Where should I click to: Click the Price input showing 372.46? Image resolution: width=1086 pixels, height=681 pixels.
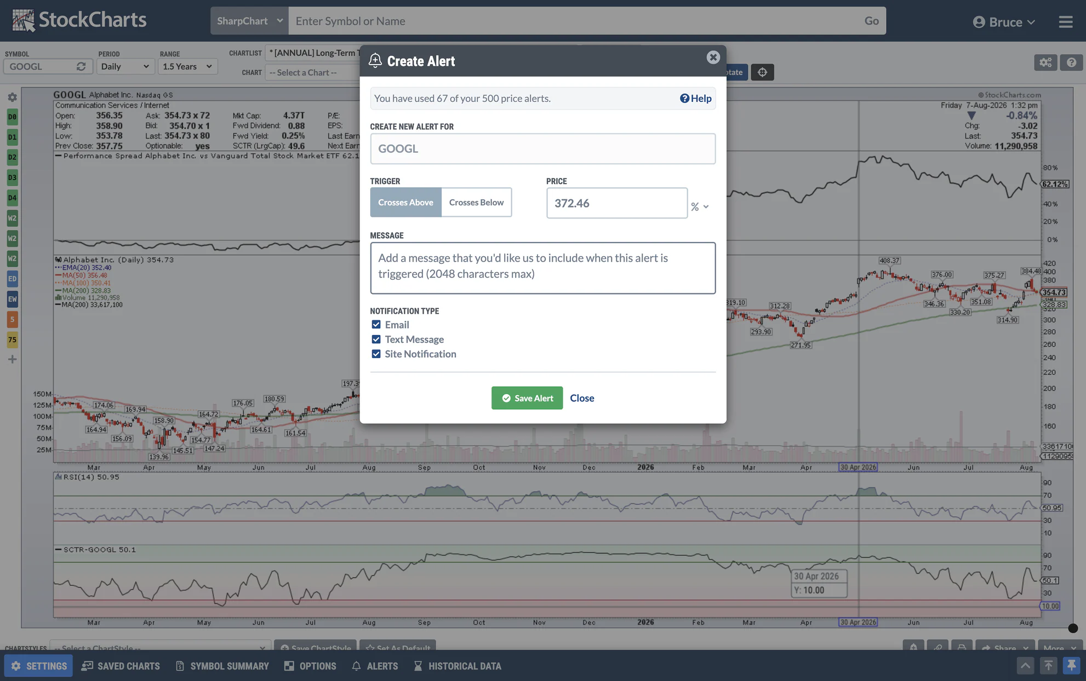[616, 203]
